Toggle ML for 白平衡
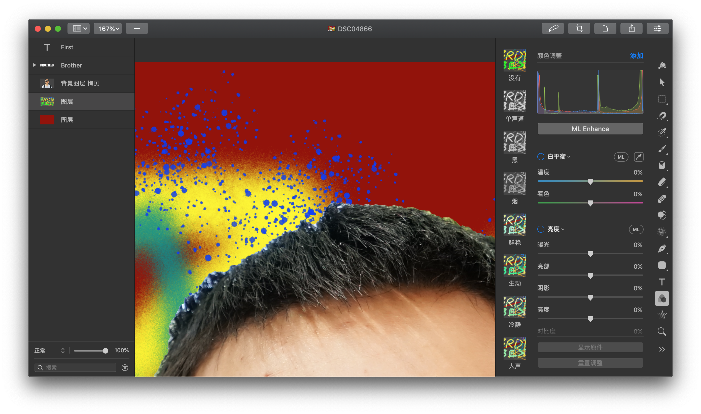 pyautogui.click(x=621, y=157)
